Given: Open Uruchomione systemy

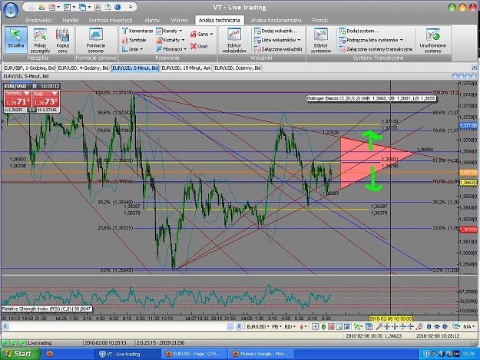Looking at the screenshot, I should coord(433,40).
